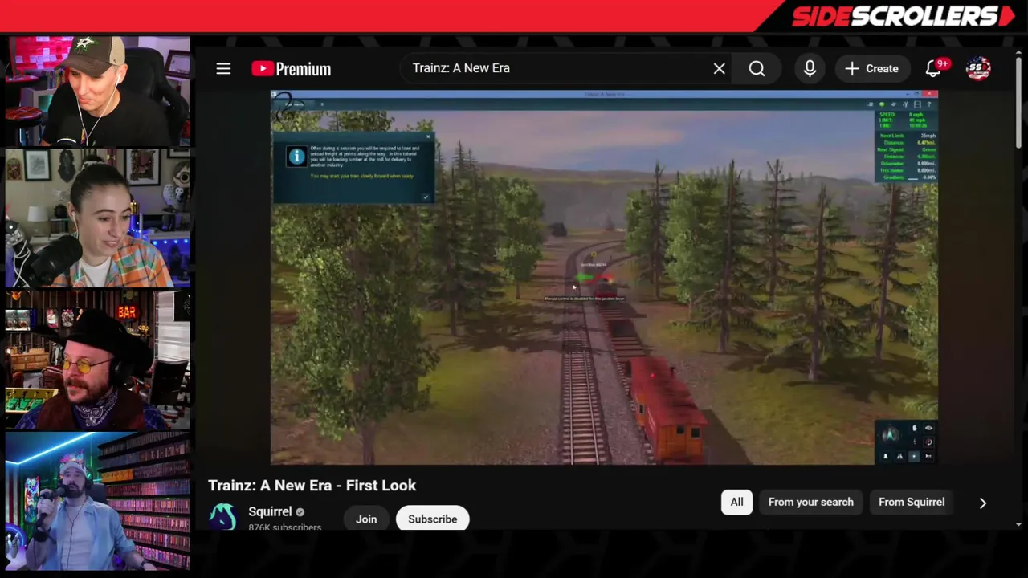Click the bottom webcam feed with blue lighting

click(97, 502)
